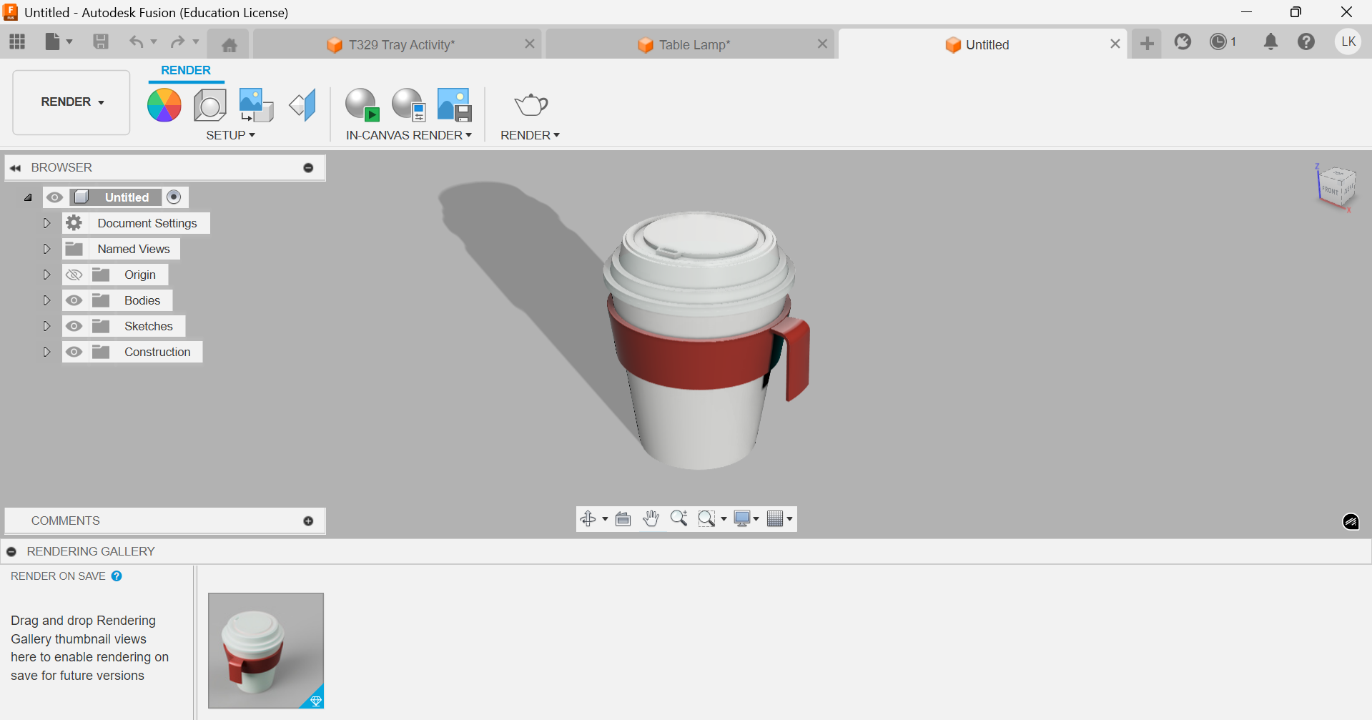Click the Scene Settings icon
This screenshot has height=720, width=1372.
coord(210,106)
